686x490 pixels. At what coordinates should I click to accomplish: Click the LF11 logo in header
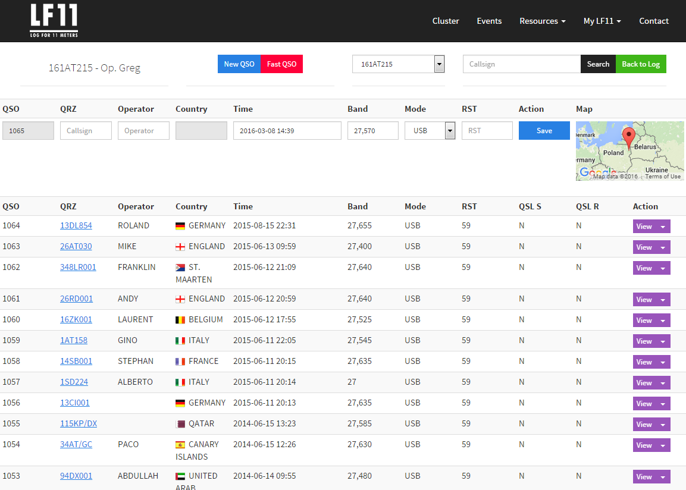54,21
